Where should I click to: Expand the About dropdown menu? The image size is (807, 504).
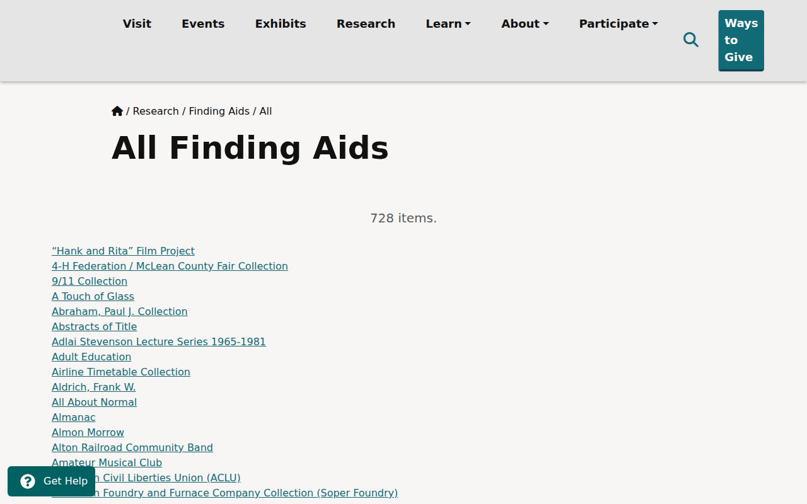(525, 24)
